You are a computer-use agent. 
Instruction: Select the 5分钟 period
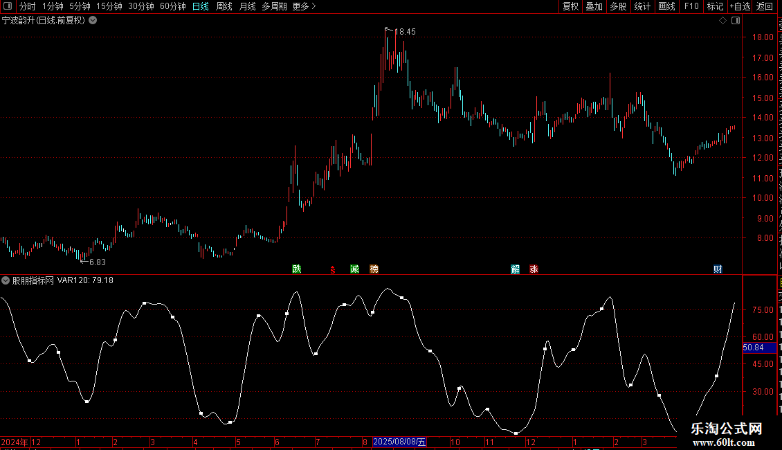pyautogui.click(x=80, y=6)
